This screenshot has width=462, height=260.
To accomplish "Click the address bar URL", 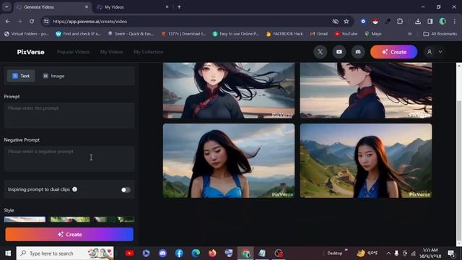I will (90, 21).
